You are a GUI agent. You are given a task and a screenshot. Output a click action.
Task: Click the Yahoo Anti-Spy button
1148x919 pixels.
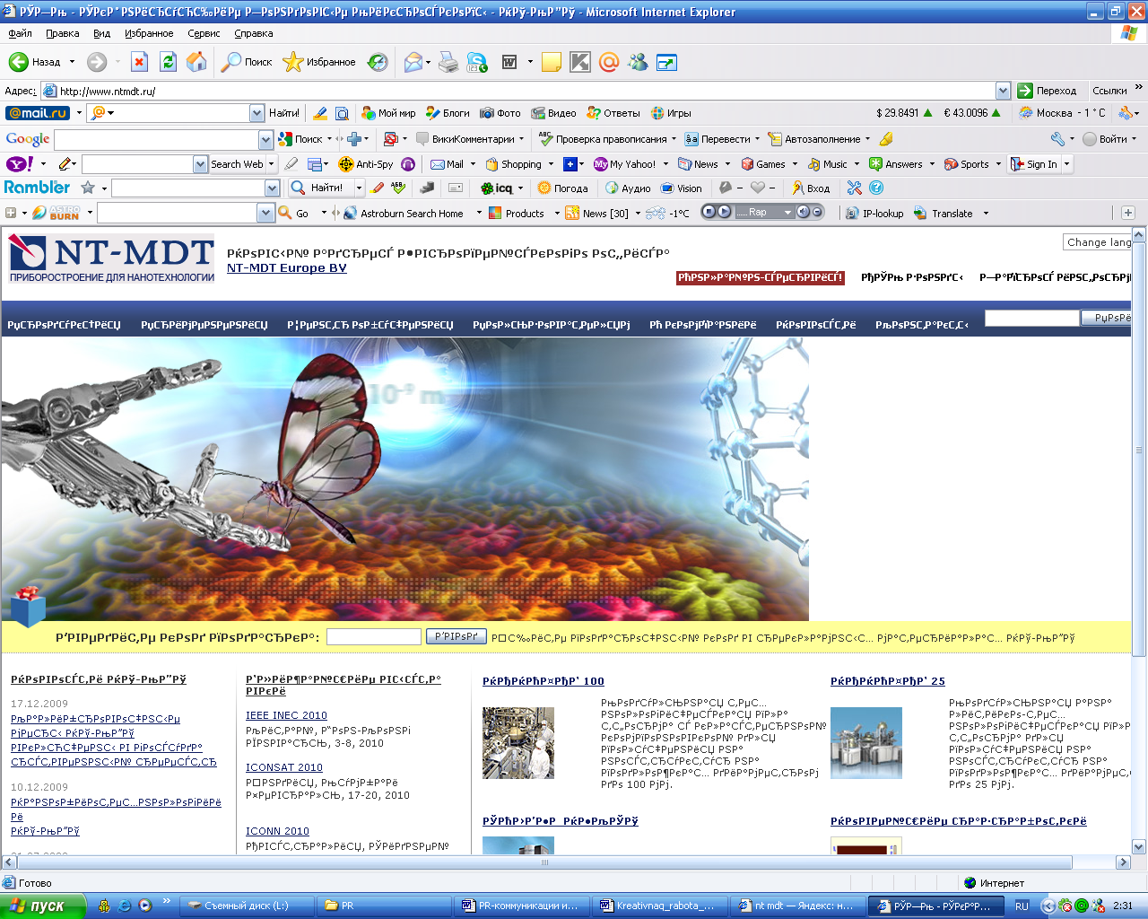click(x=366, y=164)
